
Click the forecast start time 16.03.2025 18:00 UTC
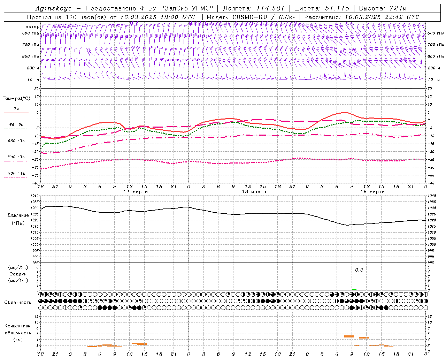pyautogui.click(x=157, y=17)
